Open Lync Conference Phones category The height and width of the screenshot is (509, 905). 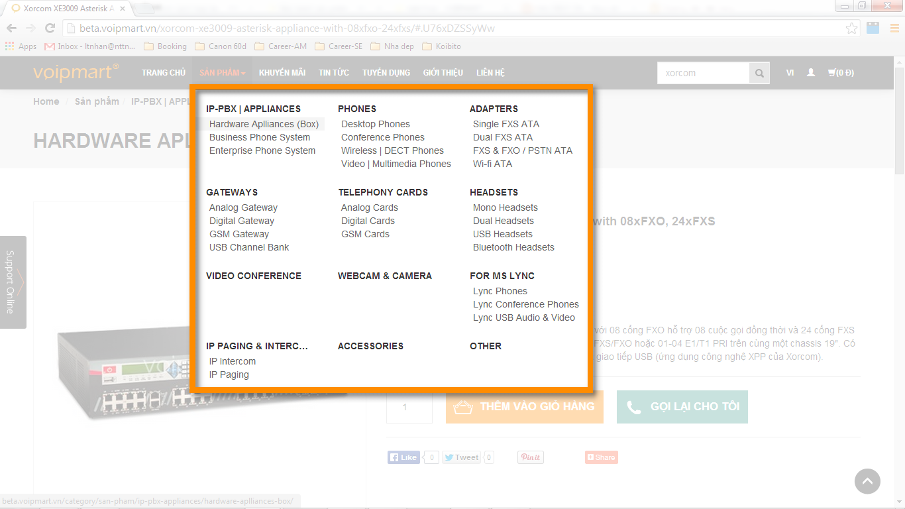(526, 304)
